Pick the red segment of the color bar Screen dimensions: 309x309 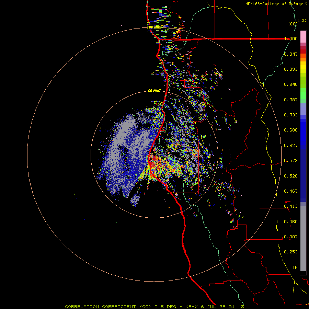[x=303, y=51]
